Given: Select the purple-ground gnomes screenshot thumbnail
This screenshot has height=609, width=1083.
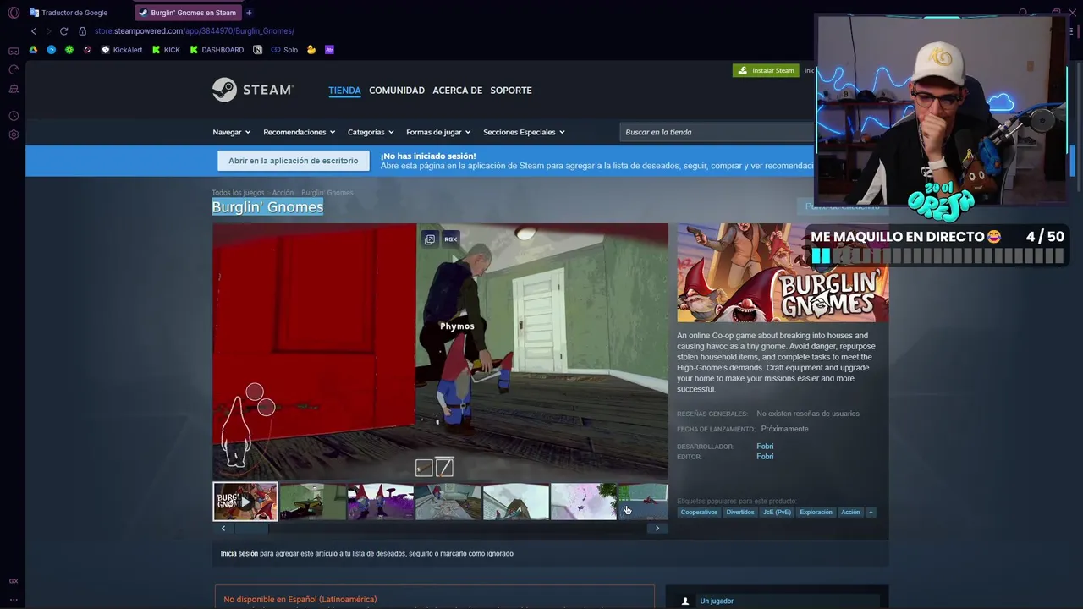Looking at the screenshot, I should pos(381,502).
